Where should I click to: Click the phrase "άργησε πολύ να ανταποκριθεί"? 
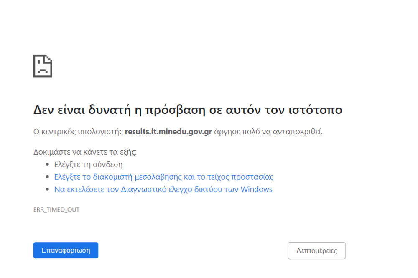click(x=268, y=132)
